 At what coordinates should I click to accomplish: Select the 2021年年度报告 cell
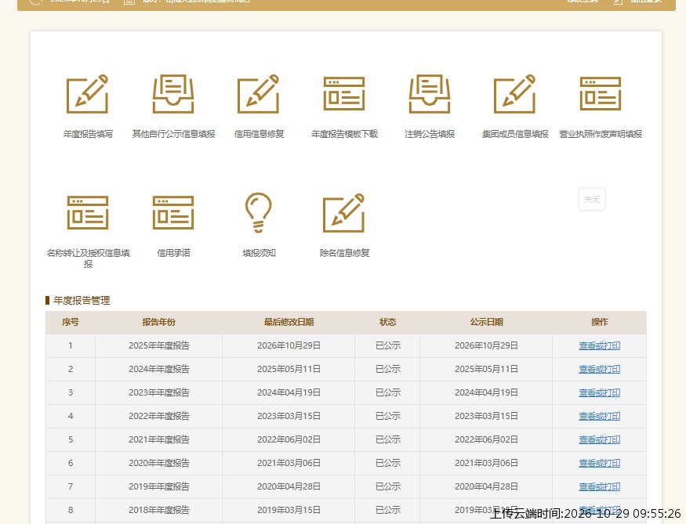(x=159, y=439)
